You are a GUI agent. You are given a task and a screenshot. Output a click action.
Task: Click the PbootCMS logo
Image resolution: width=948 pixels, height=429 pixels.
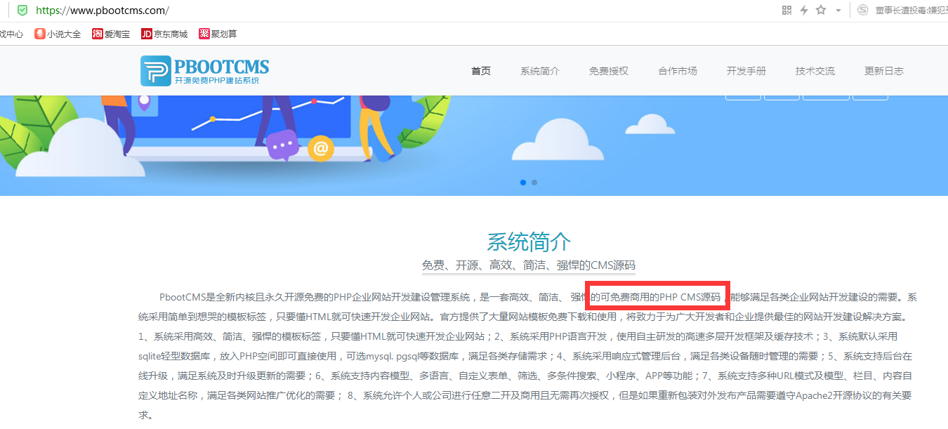point(204,71)
